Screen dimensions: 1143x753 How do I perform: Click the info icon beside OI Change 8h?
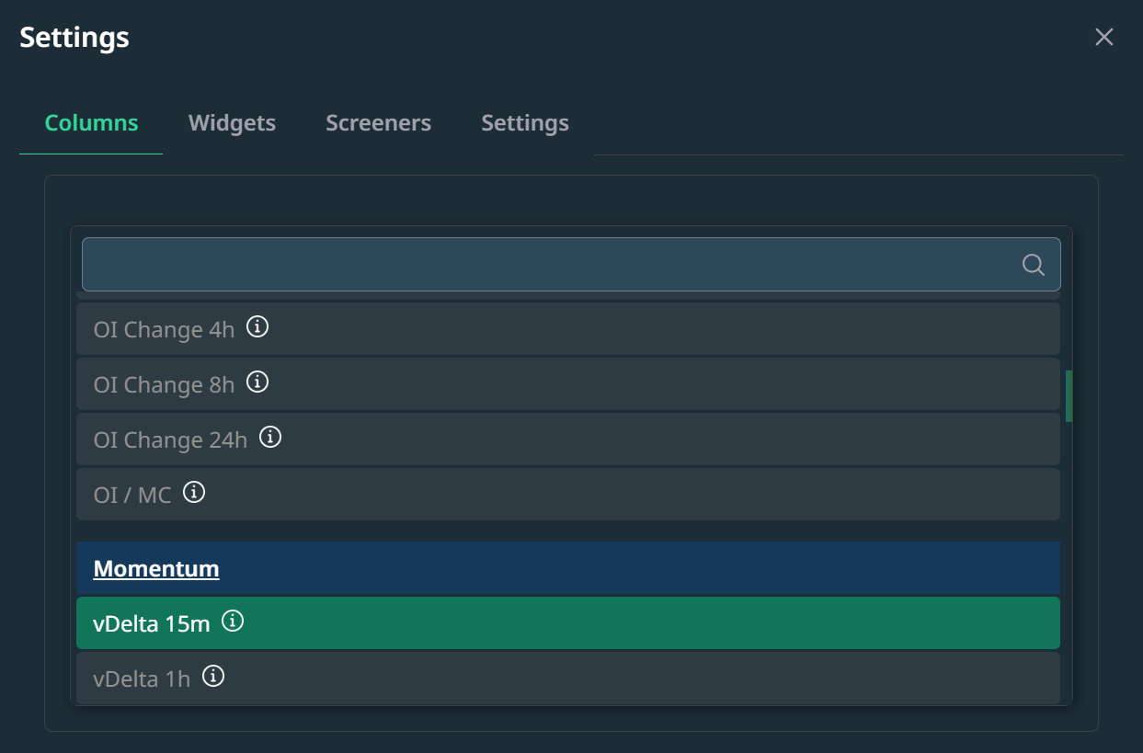258,382
